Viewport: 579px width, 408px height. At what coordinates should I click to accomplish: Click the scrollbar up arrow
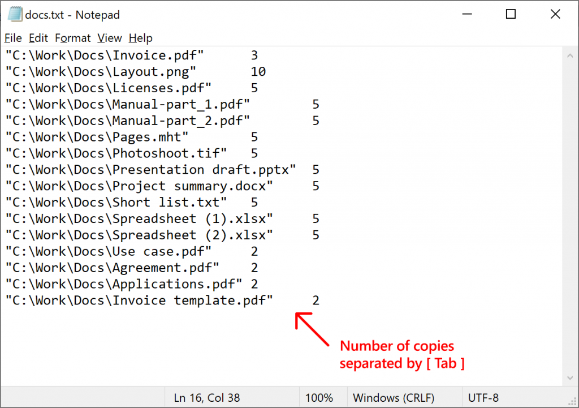click(x=571, y=55)
